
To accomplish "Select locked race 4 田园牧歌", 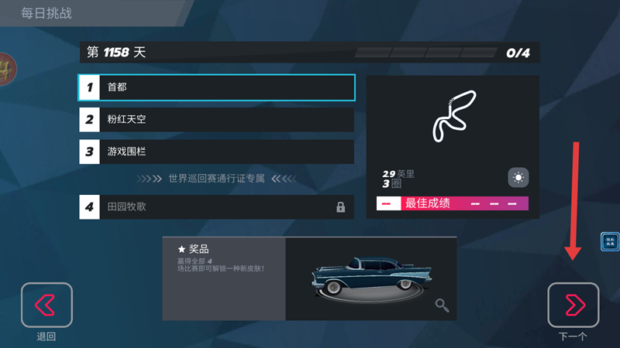I will (x=217, y=206).
